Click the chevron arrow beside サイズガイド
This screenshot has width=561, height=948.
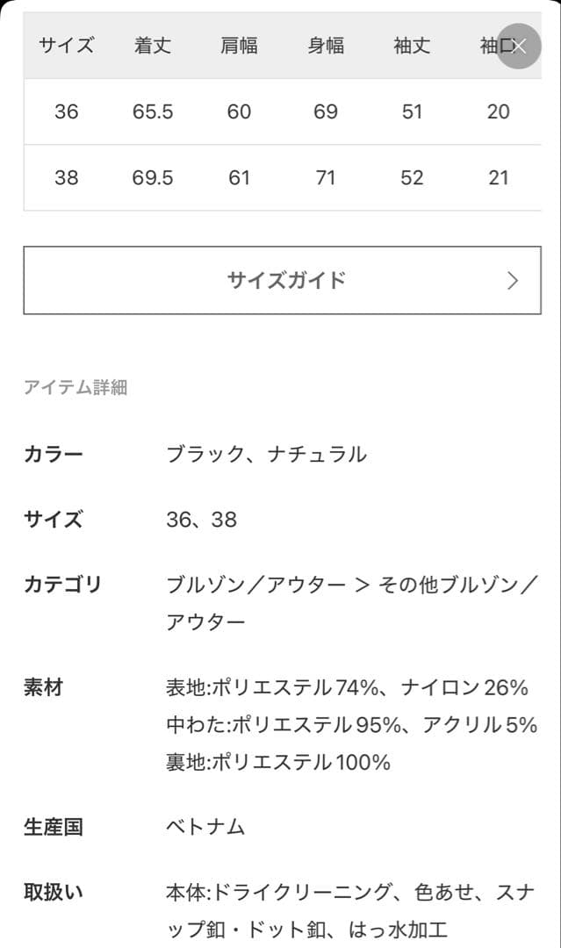coord(514,280)
